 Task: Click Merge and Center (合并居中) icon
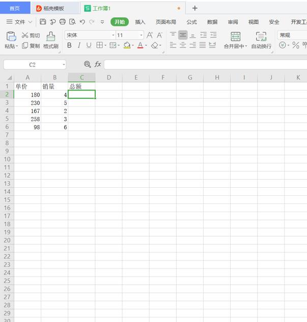tap(236, 37)
